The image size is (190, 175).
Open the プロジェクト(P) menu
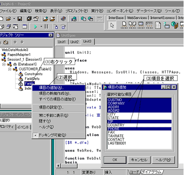click(x=76, y=11)
